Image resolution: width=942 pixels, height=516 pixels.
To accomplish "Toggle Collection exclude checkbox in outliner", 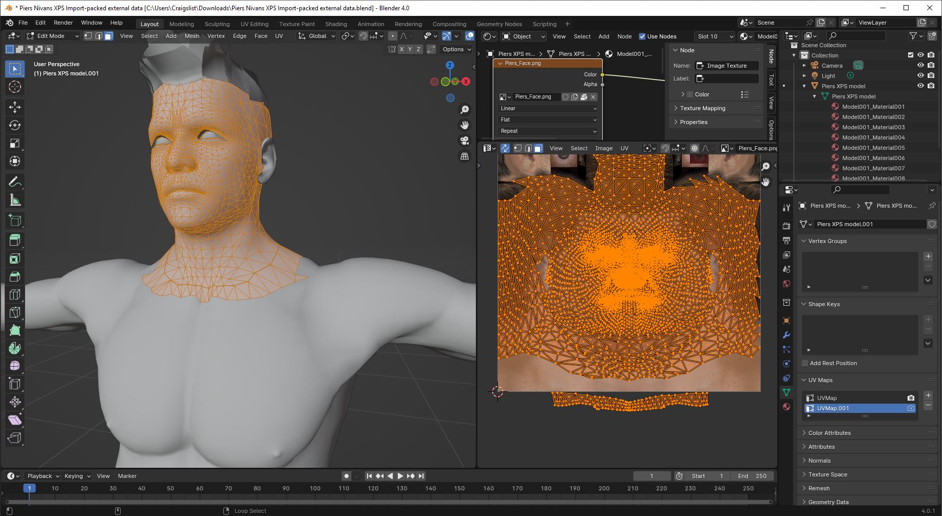I will 910,55.
